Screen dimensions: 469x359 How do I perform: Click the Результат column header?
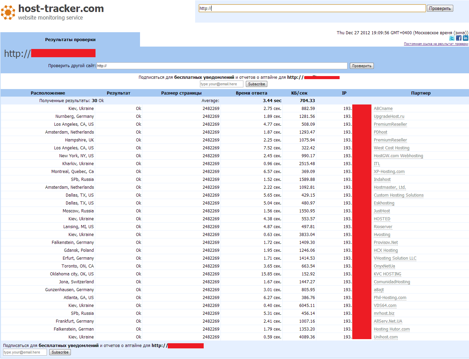click(118, 93)
